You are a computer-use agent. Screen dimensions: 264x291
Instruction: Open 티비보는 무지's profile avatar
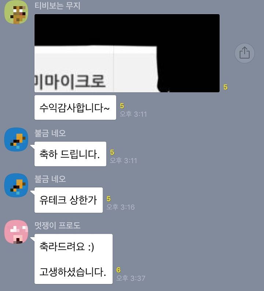(16, 12)
